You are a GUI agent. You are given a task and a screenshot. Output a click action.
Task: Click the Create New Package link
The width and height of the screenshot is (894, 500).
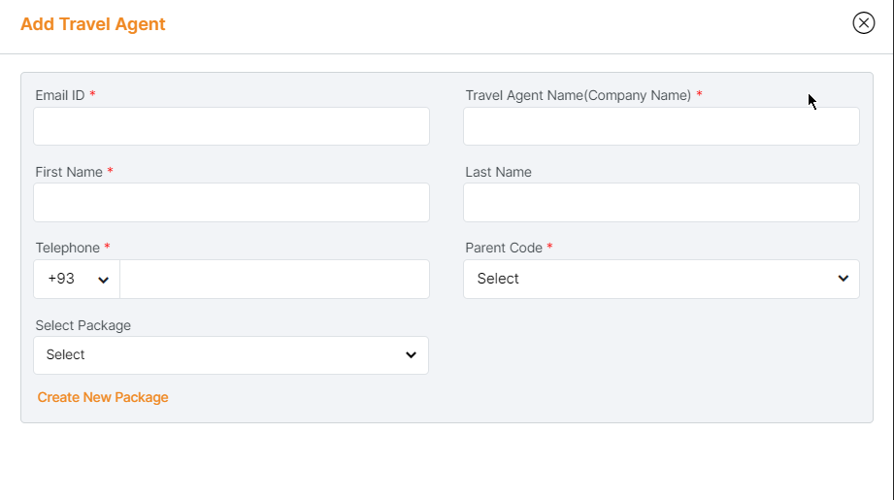point(103,397)
